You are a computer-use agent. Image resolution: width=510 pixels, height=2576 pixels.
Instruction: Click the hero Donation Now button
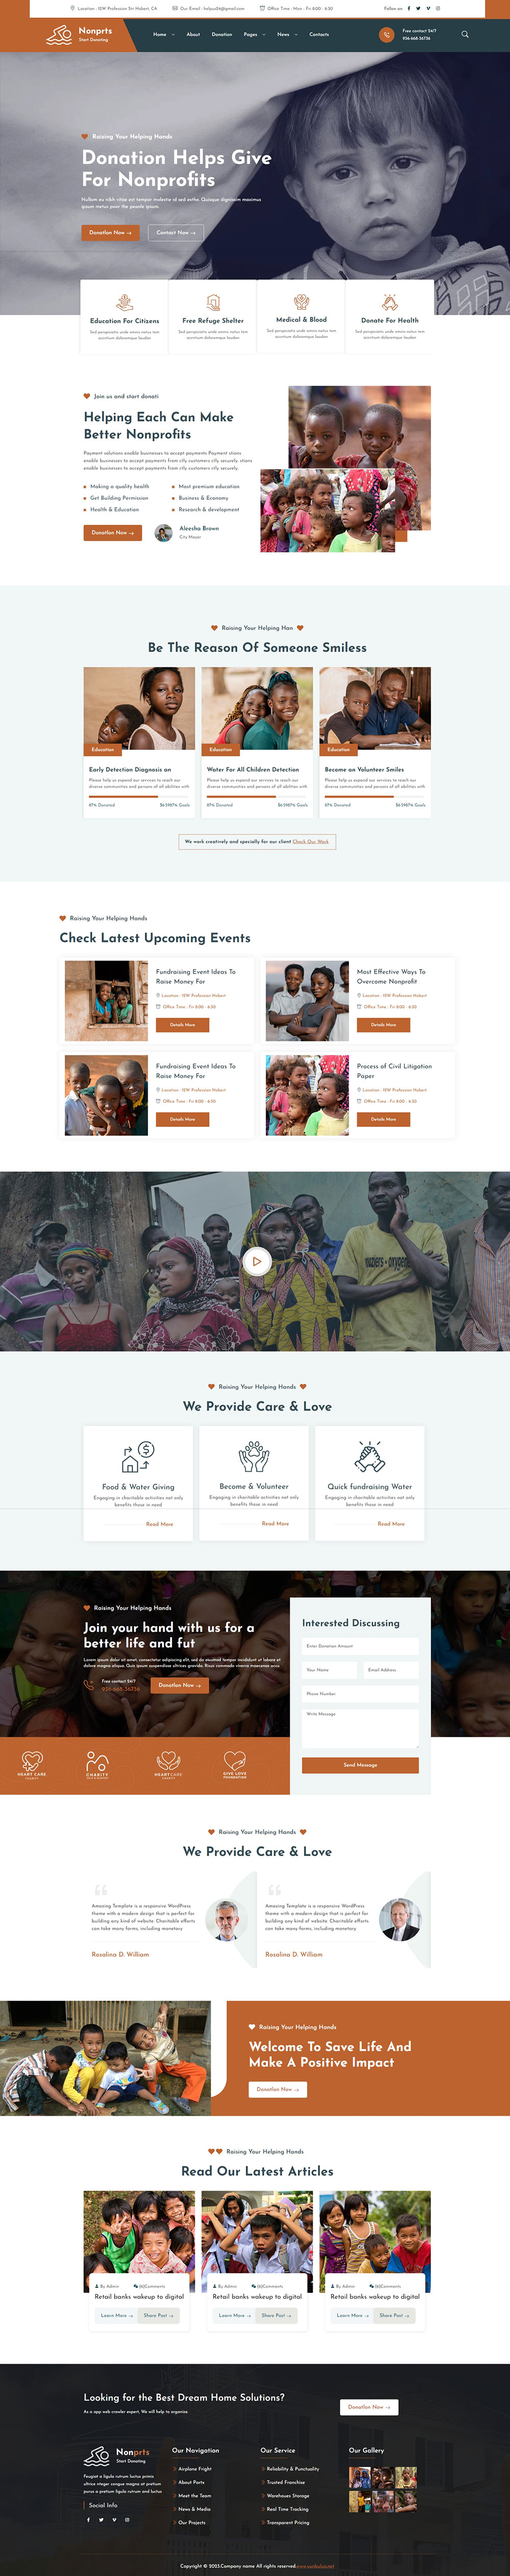[111, 232]
